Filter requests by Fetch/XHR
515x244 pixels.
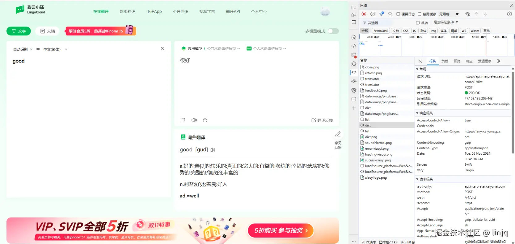pos(381,30)
